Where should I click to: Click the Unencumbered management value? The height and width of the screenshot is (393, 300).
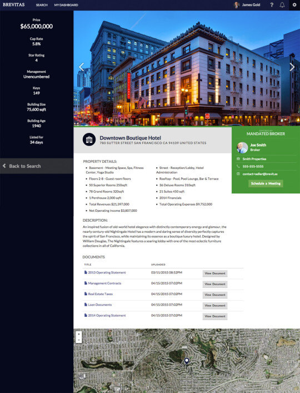(x=36, y=77)
